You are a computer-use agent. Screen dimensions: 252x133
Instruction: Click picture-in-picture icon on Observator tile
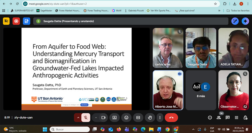pos(245,106)
